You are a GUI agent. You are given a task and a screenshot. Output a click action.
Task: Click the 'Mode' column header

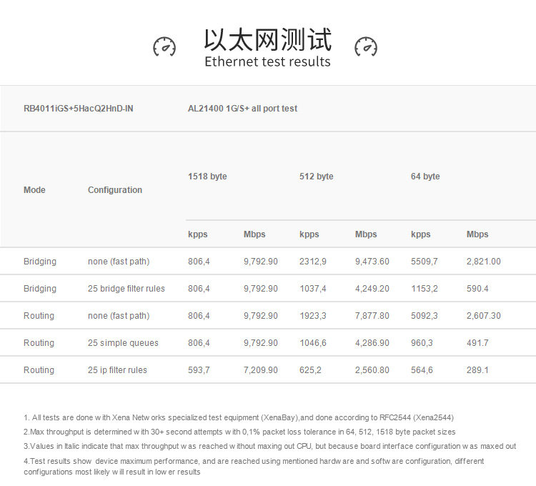tap(34, 190)
